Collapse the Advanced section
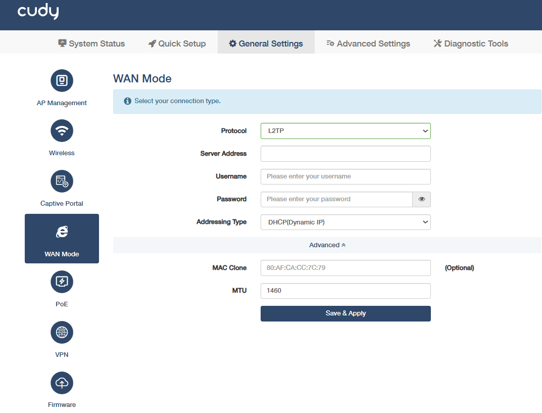The width and height of the screenshot is (542, 413). 327,245
